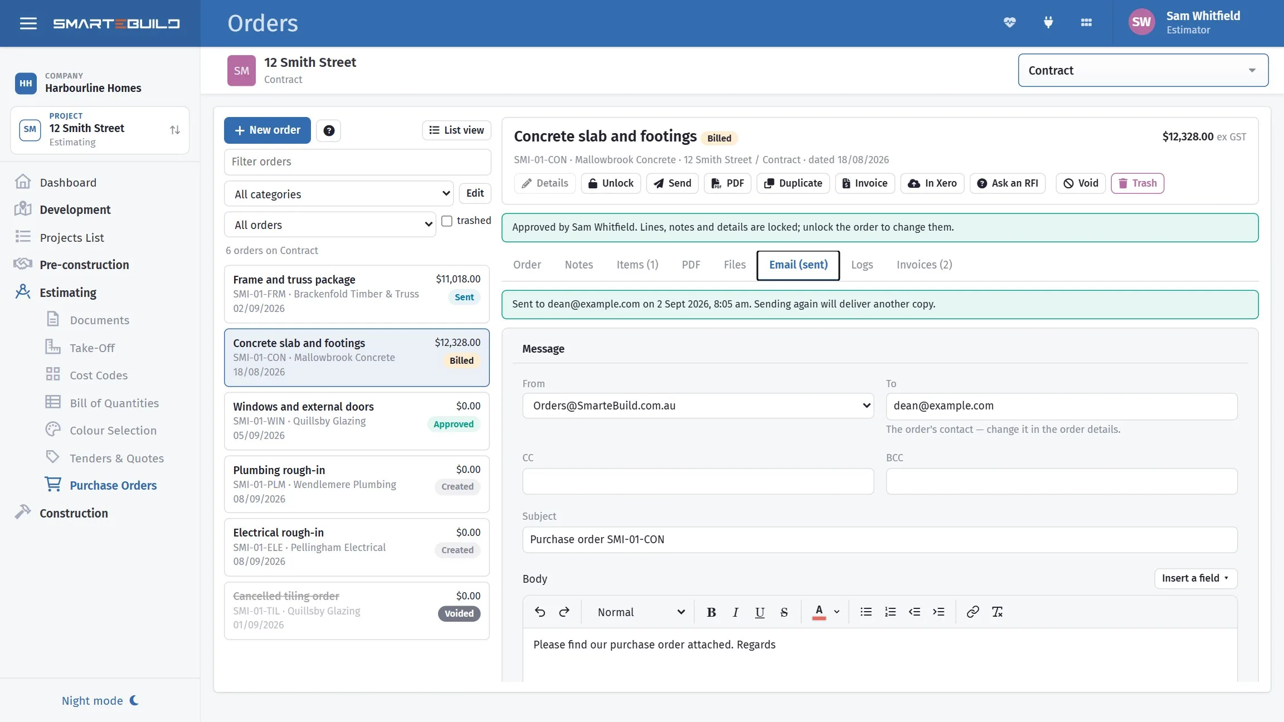Swap project with the arrows toggle

(175, 130)
